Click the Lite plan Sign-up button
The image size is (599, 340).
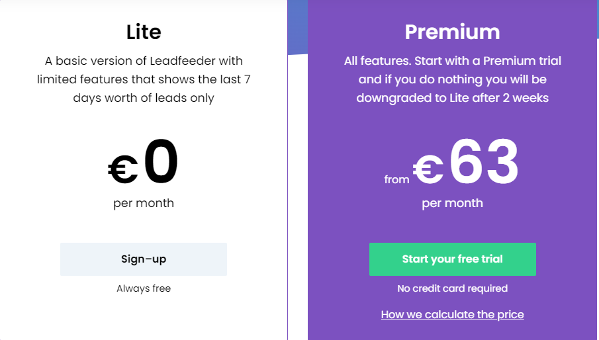click(143, 259)
